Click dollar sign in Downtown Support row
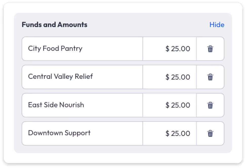 tap(167, 133)
